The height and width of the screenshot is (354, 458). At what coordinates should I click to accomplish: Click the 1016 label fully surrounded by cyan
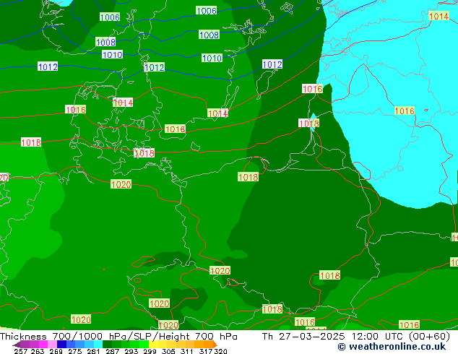[405, 111]
